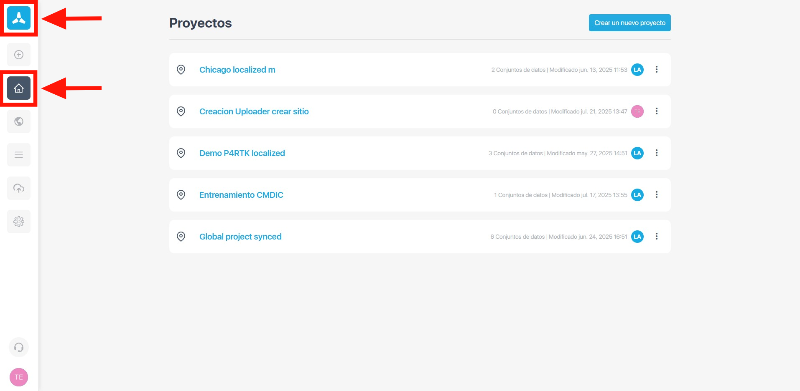Open the Demo P4RTK localized project
800x391 pixels.
(x=242, y=153)
